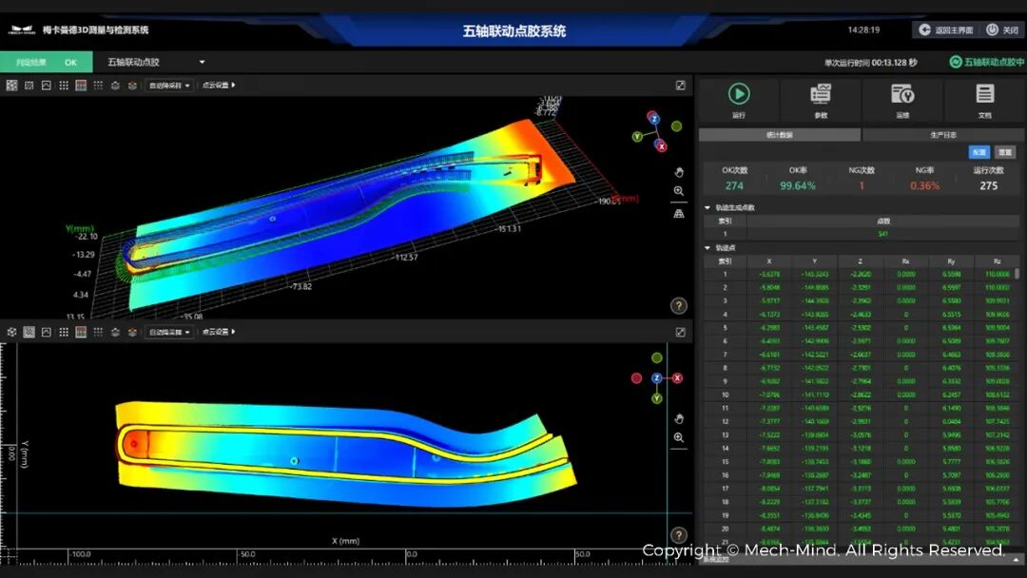Open help question mark in lower view
The width and height of the screenshot is (1027, 578).
tap(679, 535)
